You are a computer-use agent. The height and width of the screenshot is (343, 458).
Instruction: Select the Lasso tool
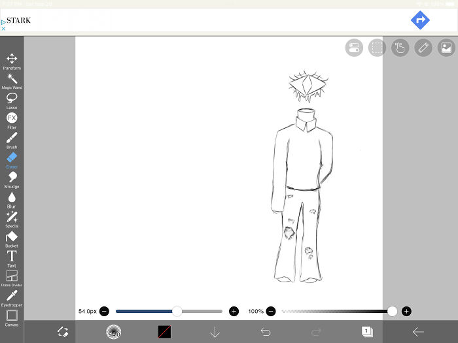pos(12,101)
